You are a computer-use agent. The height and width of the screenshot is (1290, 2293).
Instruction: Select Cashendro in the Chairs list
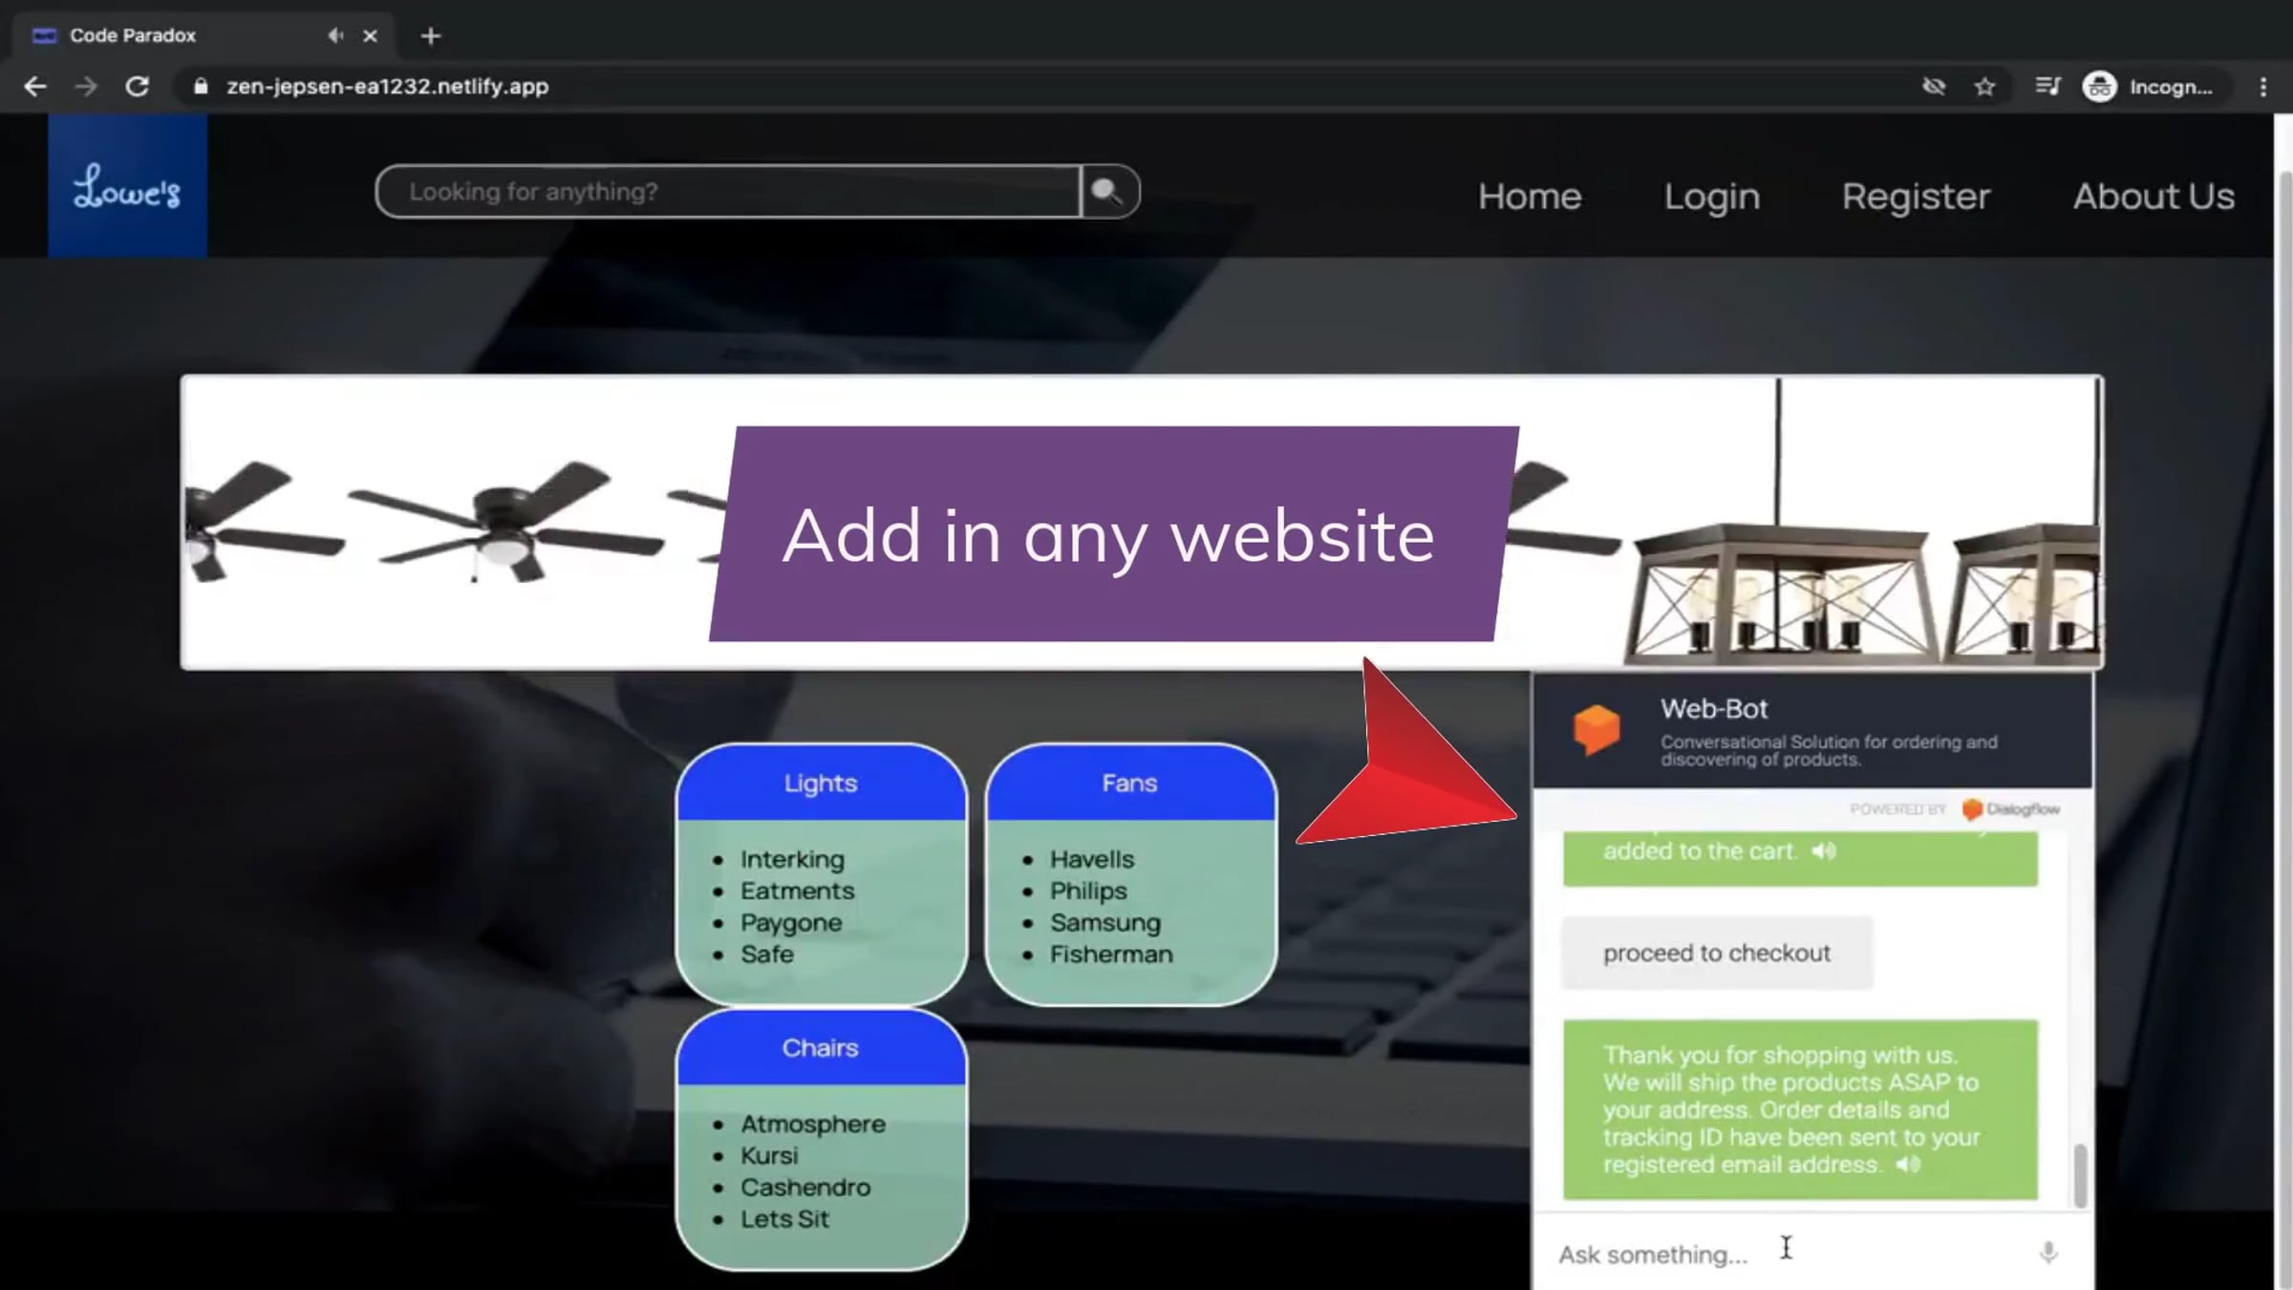click(805, 1187)
